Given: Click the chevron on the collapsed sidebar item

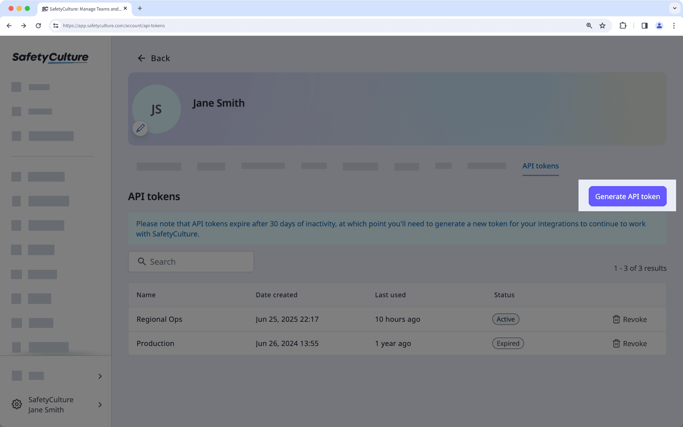Looking at the screenshot, I should click(100, 376).
